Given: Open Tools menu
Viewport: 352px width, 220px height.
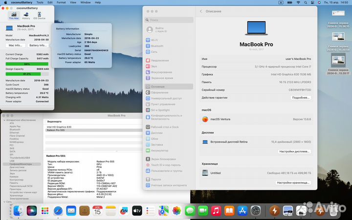Looking at the screenshot, I should click(x=40, y=2).
